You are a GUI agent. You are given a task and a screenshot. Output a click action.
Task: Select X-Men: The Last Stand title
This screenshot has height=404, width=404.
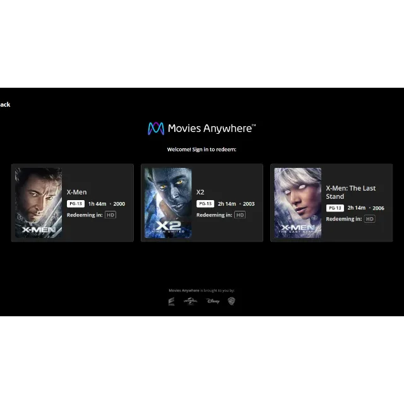point(351,192)
